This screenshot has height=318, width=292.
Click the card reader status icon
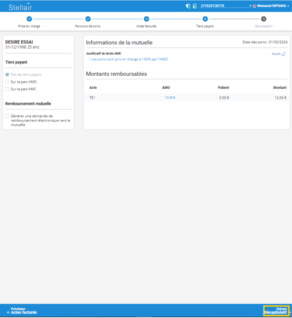click(x=195, y=6)
